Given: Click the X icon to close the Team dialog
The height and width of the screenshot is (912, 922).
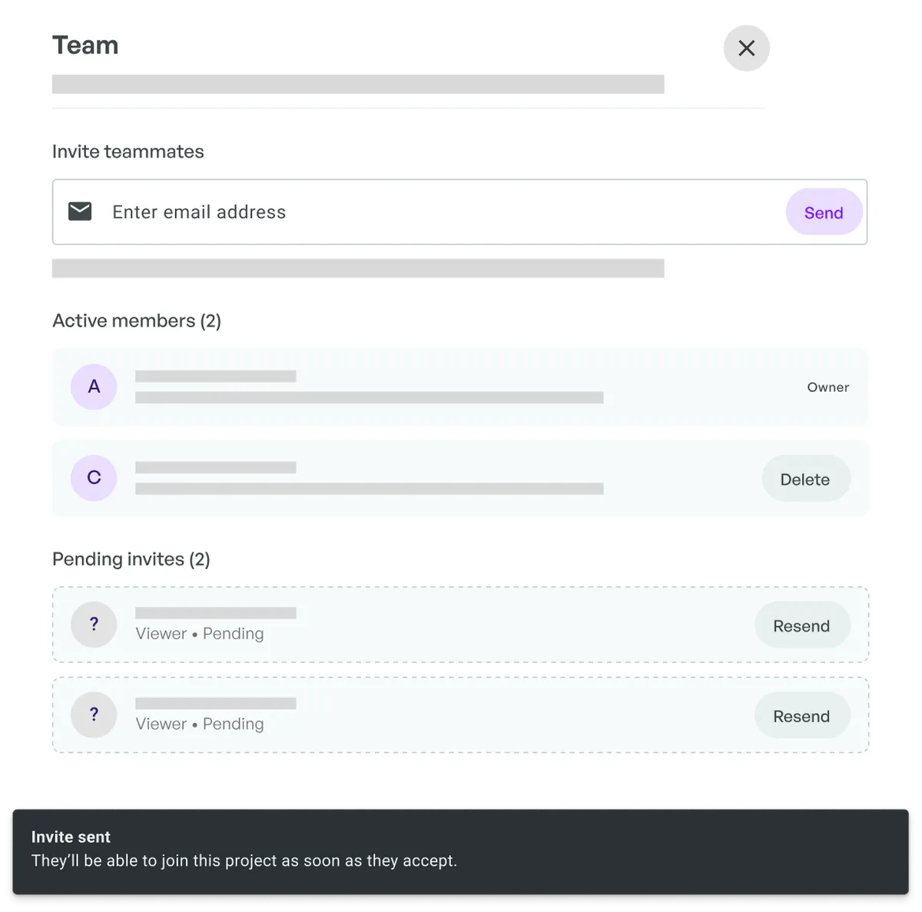Looking at the screenshot, I should point(746,48).
